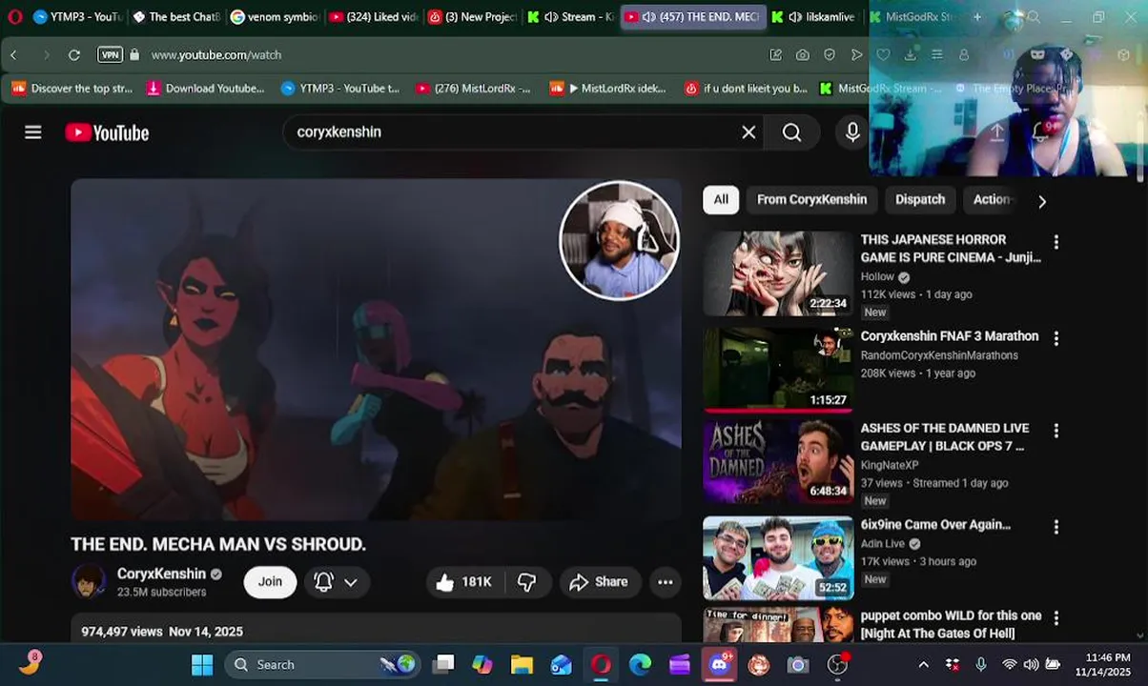The image size is (1148, 686).
Task: Show more filter chips with right arrow
Action: coord(1041,201)
